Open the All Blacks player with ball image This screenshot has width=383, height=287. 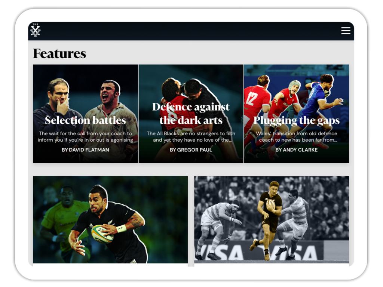click(x=110, y=220)
